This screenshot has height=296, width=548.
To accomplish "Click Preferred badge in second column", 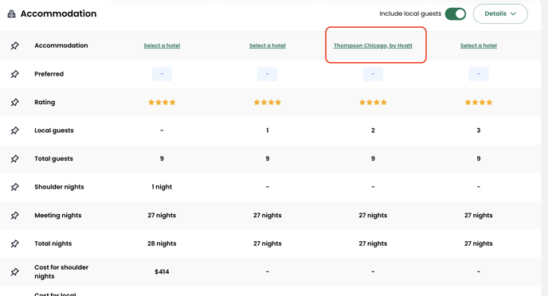I will (x=268, y=74).
